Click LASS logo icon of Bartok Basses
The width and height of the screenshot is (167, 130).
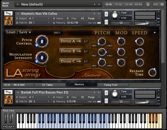point(9,99)
